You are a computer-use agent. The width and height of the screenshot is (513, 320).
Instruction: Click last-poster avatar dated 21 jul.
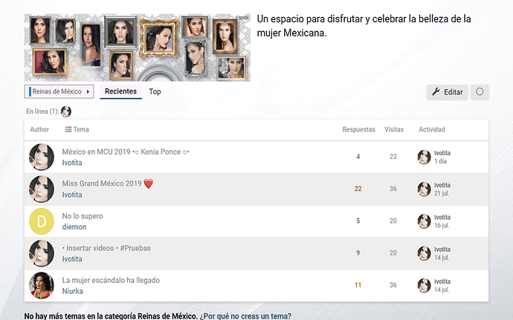coord(424,189)
